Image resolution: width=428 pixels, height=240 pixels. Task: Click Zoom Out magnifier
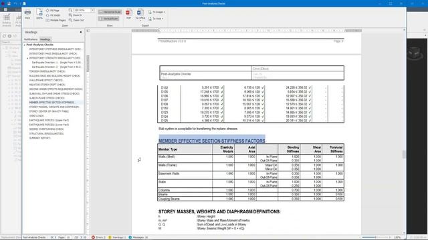pyautogui.click(x=76, y=20)
